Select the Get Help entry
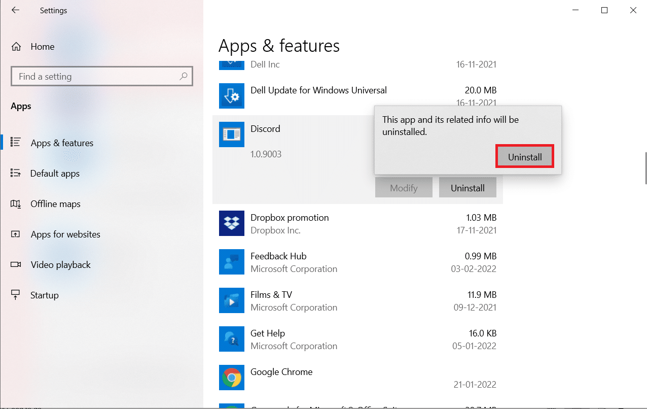Image resolution: width=647 pixels, height=409 pixels. [x=357, y=339]
